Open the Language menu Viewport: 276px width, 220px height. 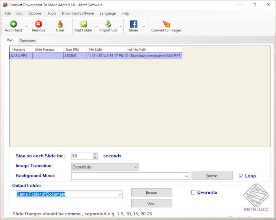(108, 13)
